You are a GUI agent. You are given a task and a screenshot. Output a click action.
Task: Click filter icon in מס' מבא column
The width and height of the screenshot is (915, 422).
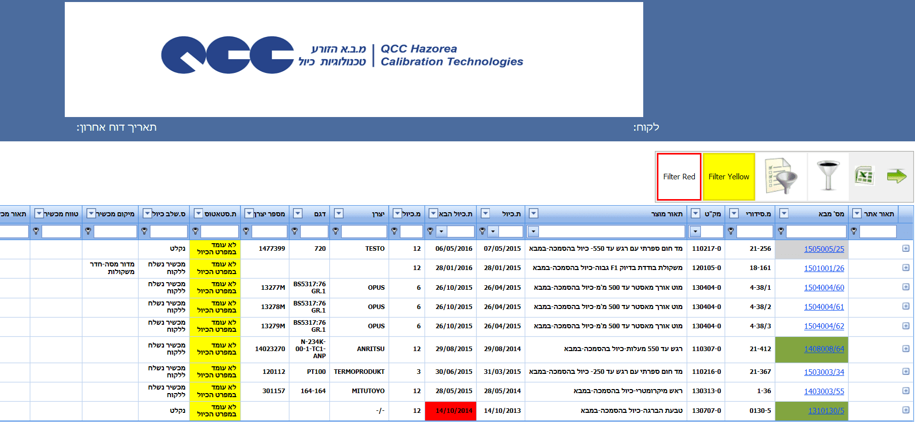tap(781, 232)
